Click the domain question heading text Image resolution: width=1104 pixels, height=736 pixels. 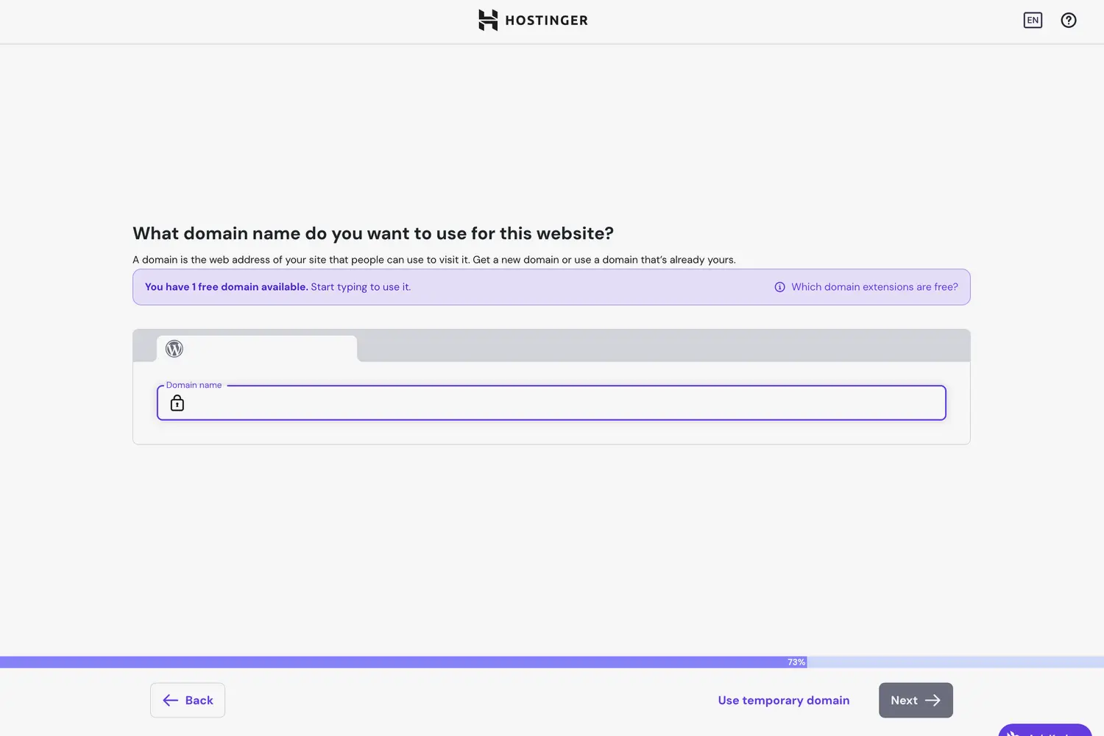[x=373, y=233]
